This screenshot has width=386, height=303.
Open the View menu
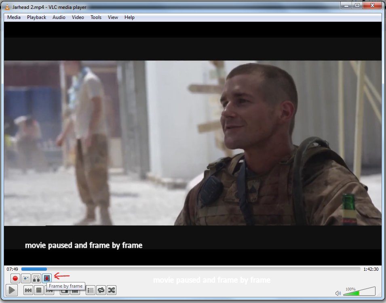pos(113,17)
